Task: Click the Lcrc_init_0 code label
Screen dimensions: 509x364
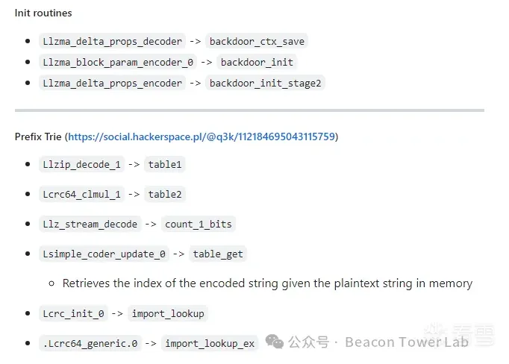Action: pos(73,313)
